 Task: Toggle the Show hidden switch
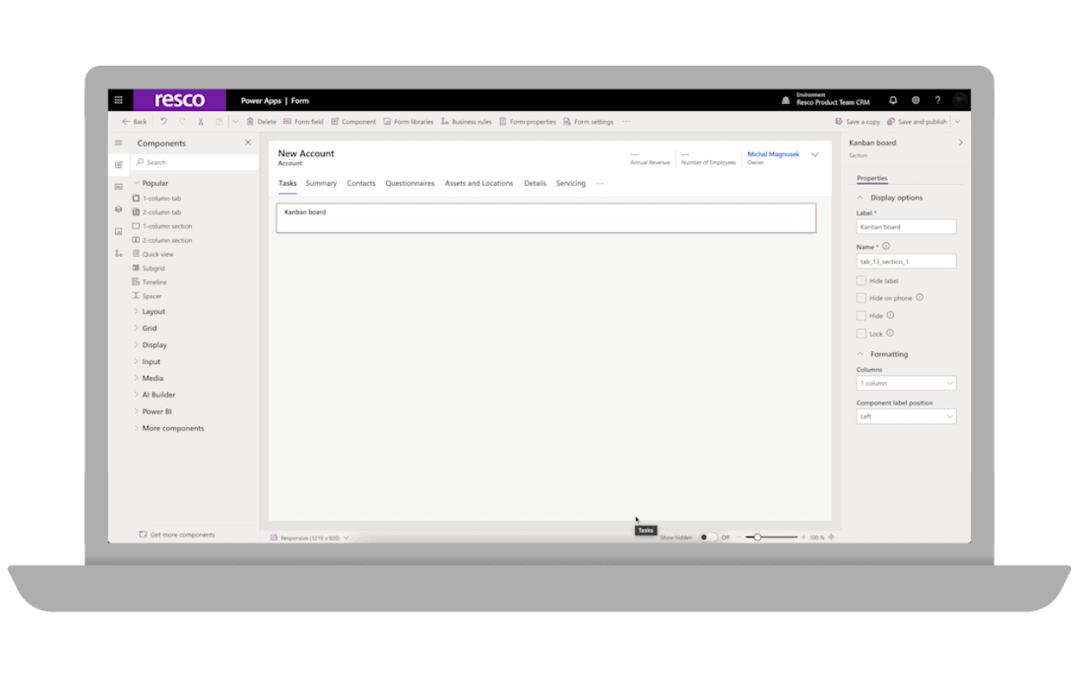(707, 537)
